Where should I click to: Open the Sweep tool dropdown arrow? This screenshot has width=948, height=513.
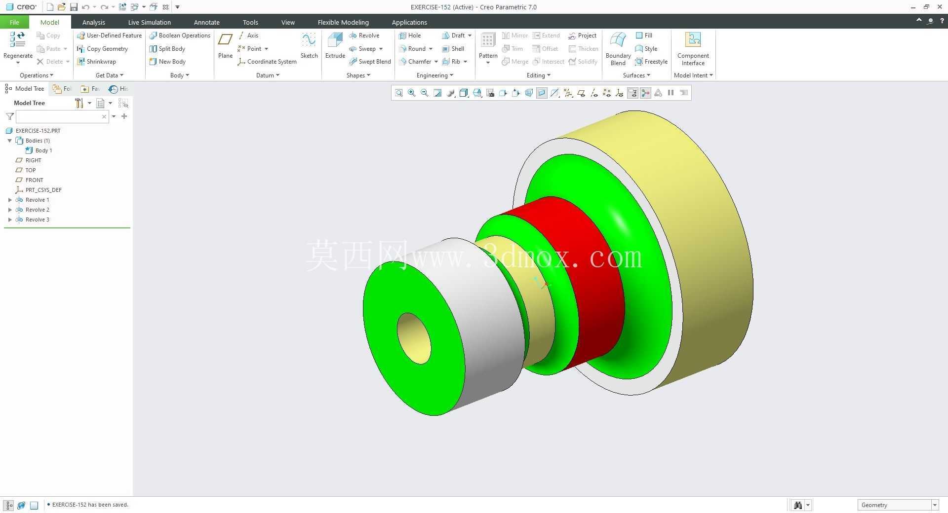381,49
